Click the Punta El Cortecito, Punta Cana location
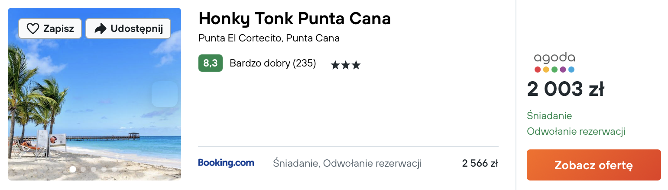This screenshot has height=190, width=668. click(x=269, y=38)
